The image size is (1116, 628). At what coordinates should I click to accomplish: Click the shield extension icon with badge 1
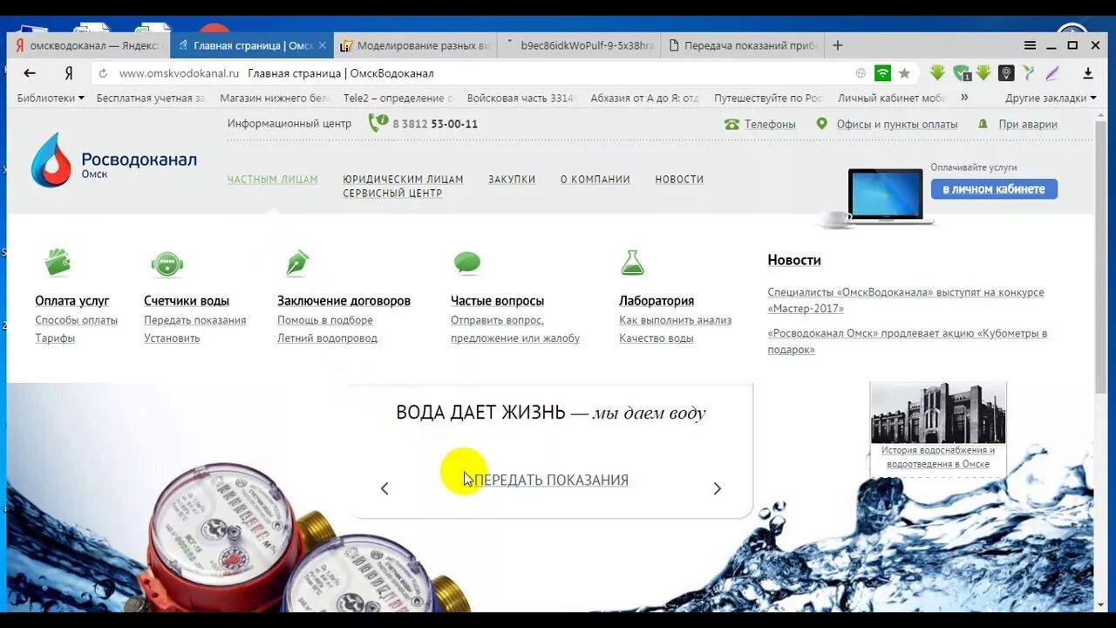962,73
